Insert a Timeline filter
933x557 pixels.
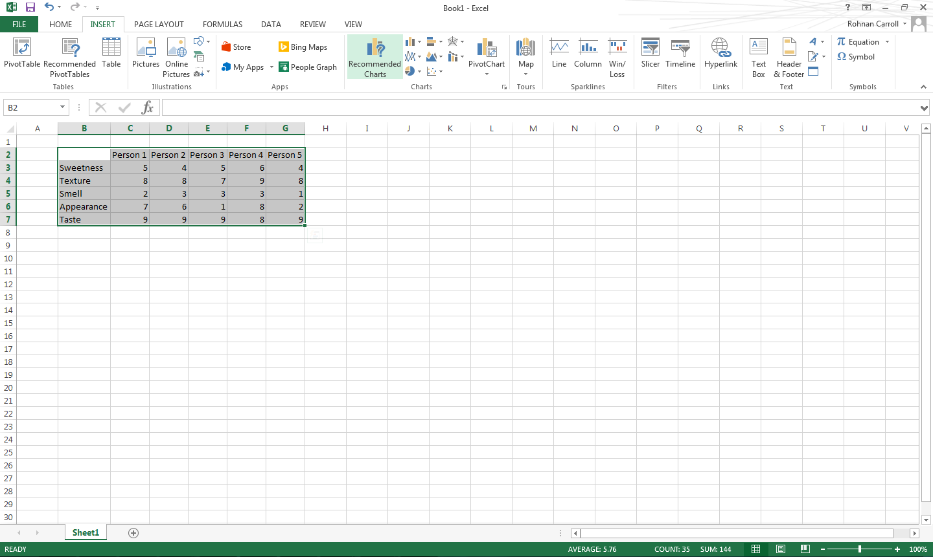coord(680,53)
